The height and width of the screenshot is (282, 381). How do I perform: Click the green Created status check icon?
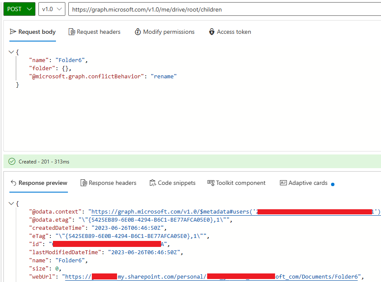point(12,161)
